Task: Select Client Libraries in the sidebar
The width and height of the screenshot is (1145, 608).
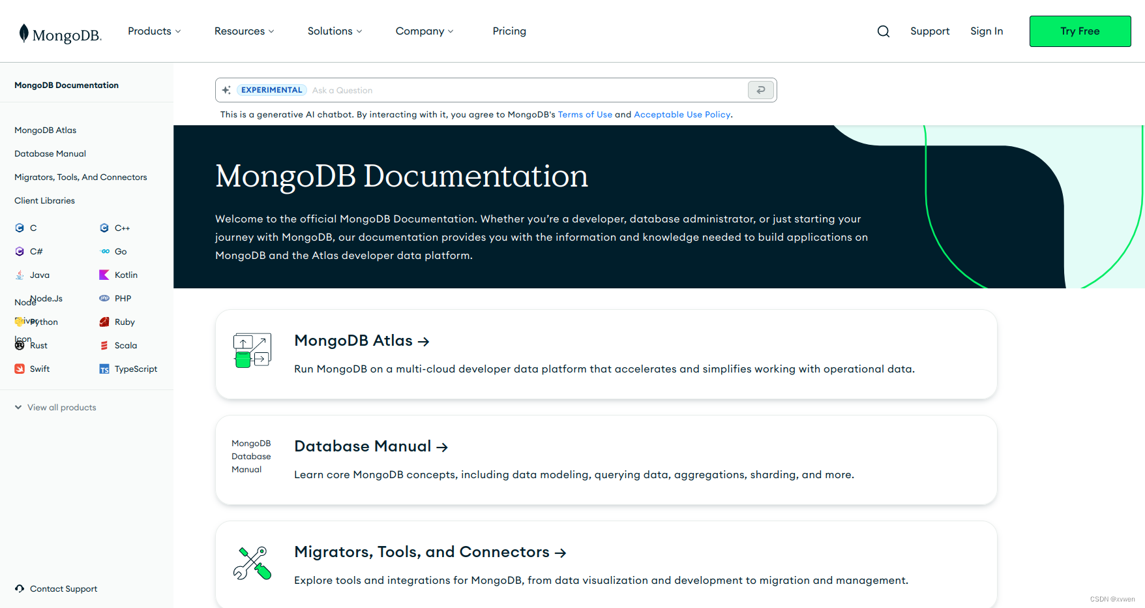Action: 44,200
